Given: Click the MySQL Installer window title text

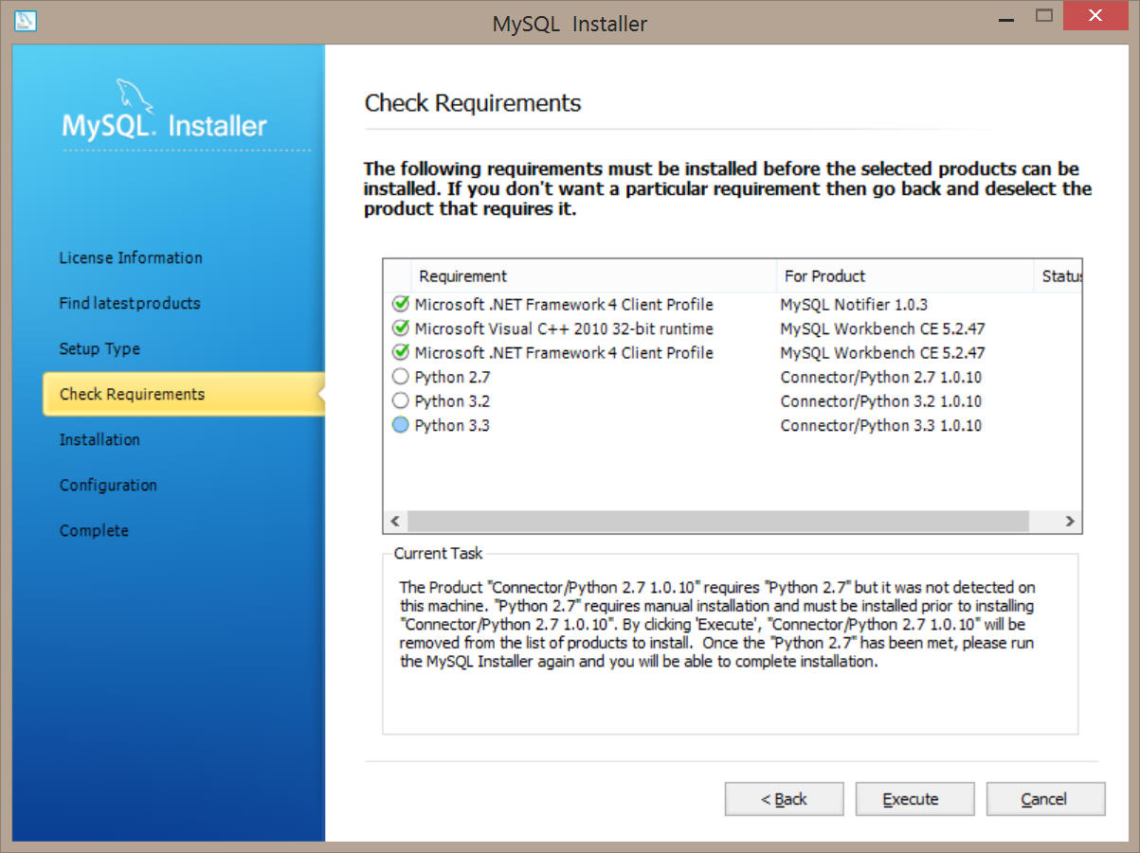Looking at the screenshot, I should (x=570, y=24).
